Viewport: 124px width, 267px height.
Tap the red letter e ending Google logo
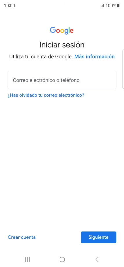(72, 31)
